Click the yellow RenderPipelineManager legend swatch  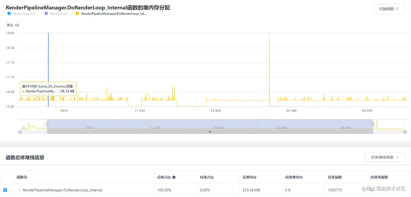click(77, 14)
